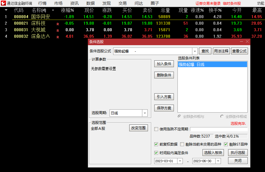Open the end date 2023-06-30 dropdown

(218, 161)
